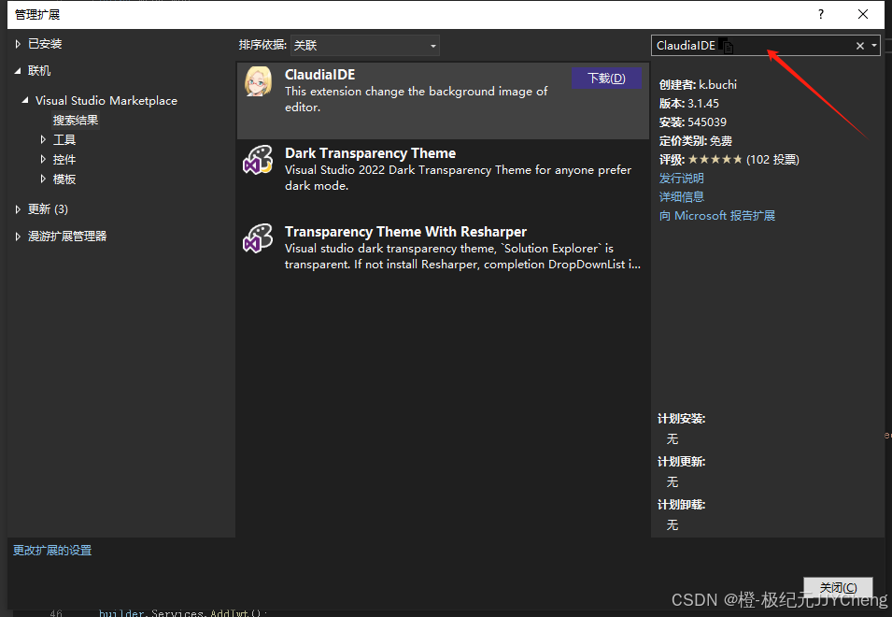Click the (102 投票) vote count

coord(772,159)
